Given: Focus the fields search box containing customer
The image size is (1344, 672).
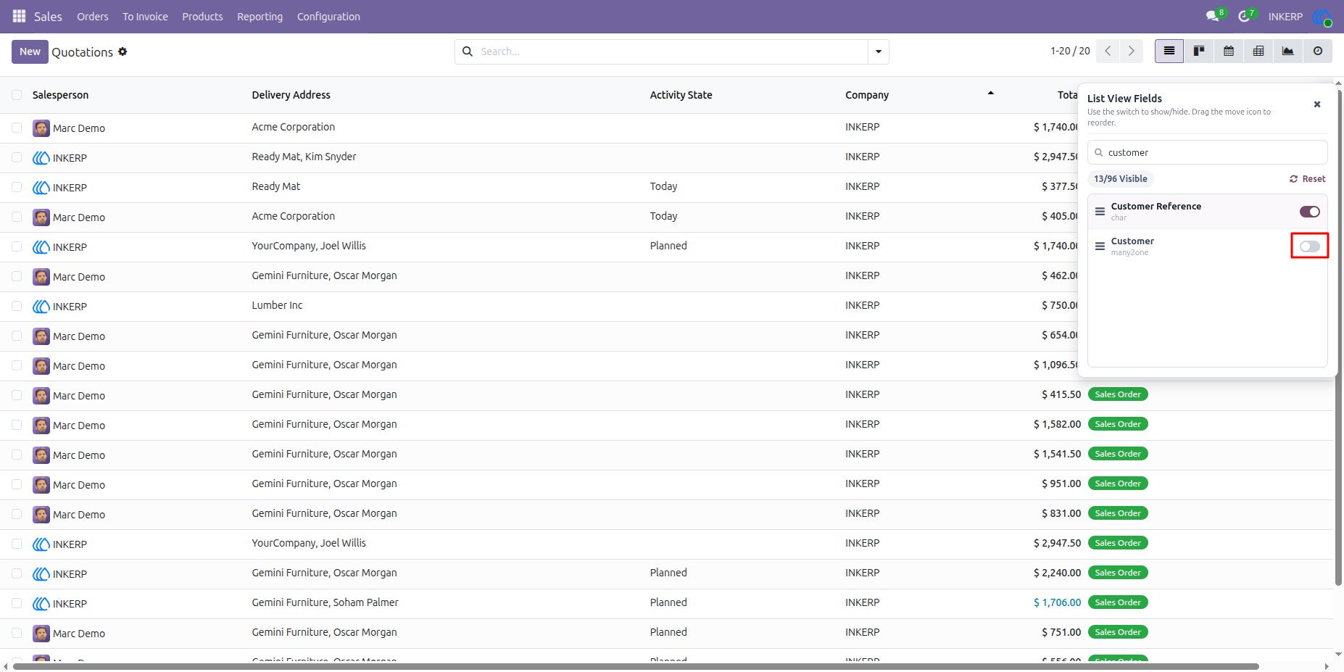Looking at the screenshot, I should (1208, 152).
